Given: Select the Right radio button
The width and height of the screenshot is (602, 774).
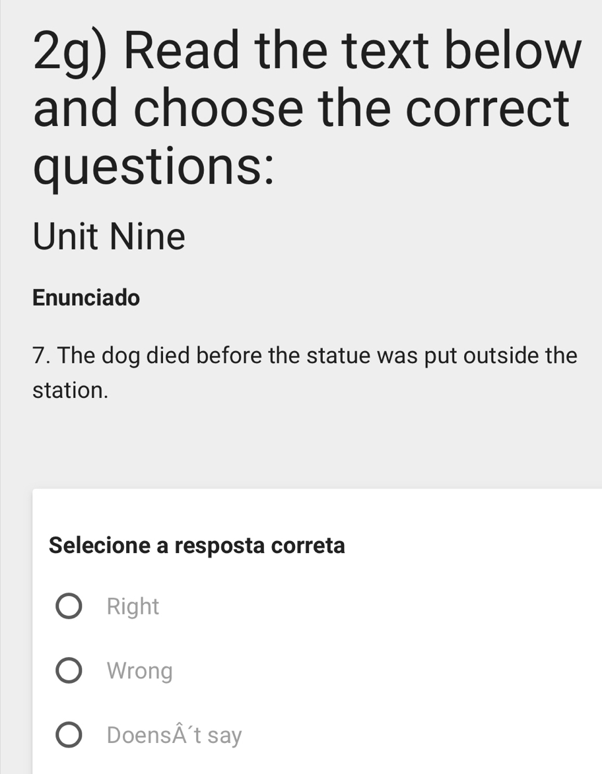Looking at the screenshot, I should click(69, 606).
